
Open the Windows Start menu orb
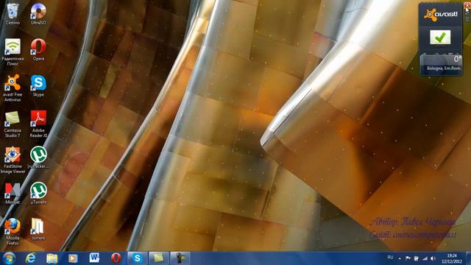click(9, 258)
